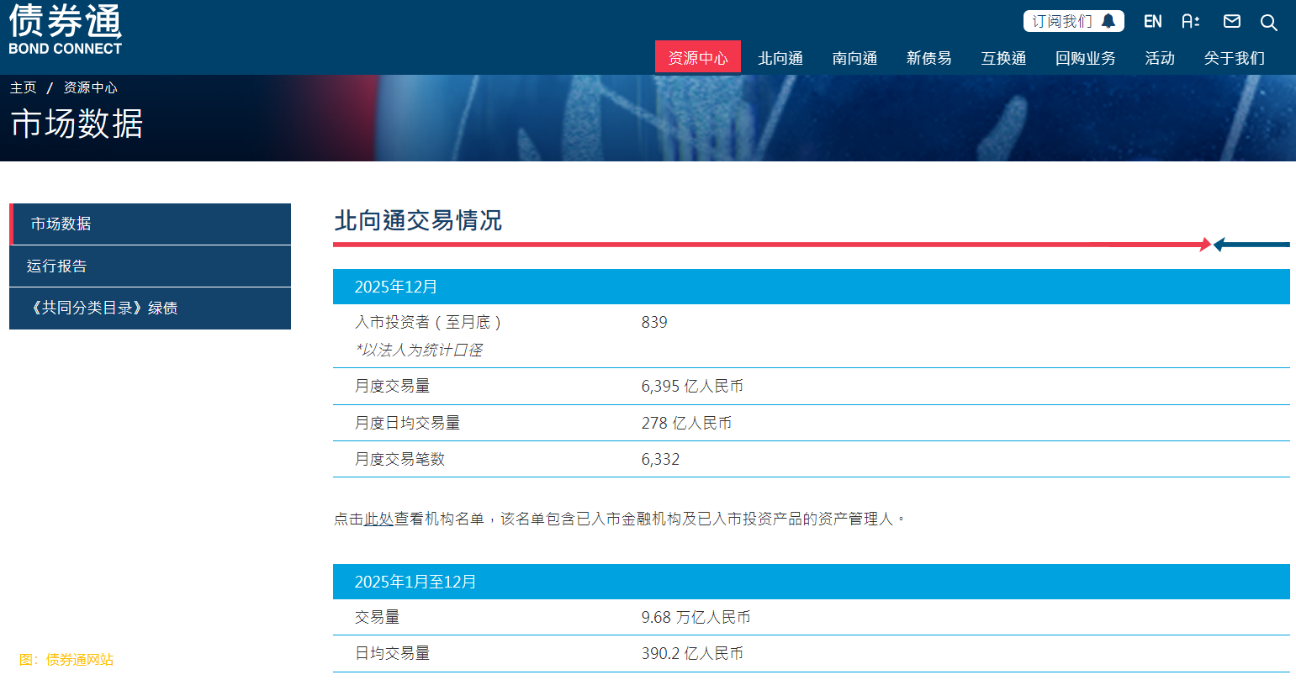
Task: Open the 活动 menu item
Action: 1159,58
